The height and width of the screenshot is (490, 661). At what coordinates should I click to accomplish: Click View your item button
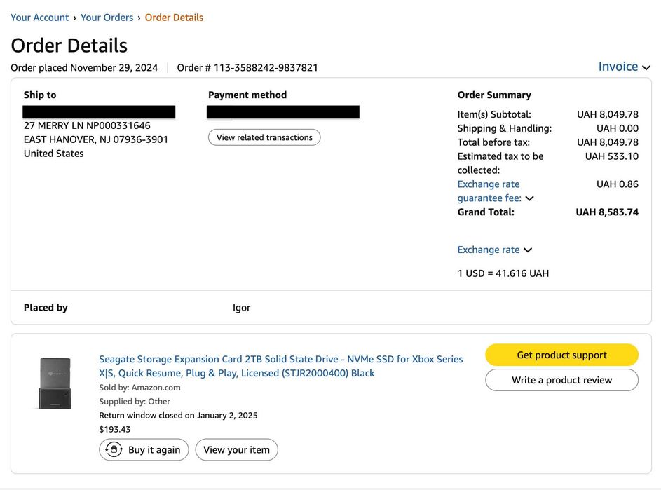click(x=236, y=450)
